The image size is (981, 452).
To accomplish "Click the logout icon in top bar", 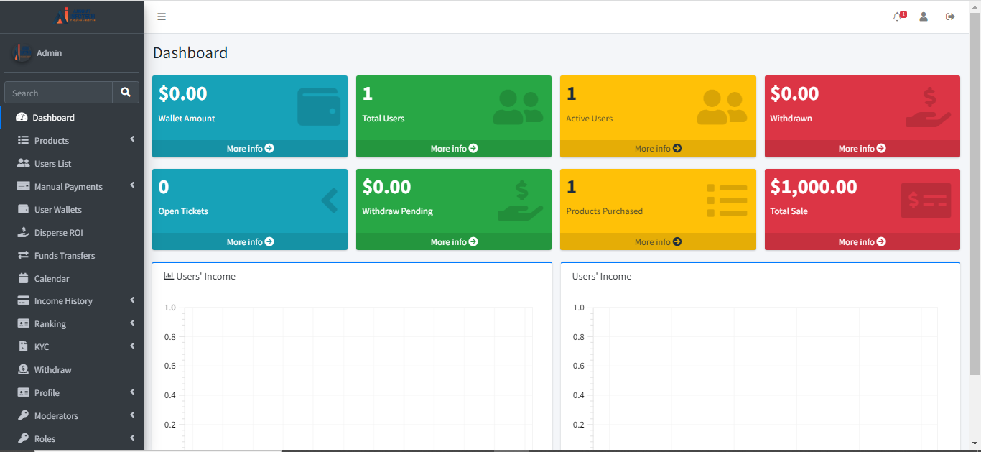I will click(x=949, y=16).
